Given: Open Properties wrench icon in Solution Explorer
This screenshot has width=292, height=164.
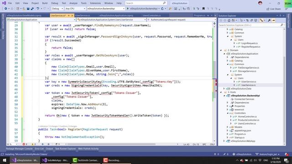Looking at the screenshot, I should [269, 20].
